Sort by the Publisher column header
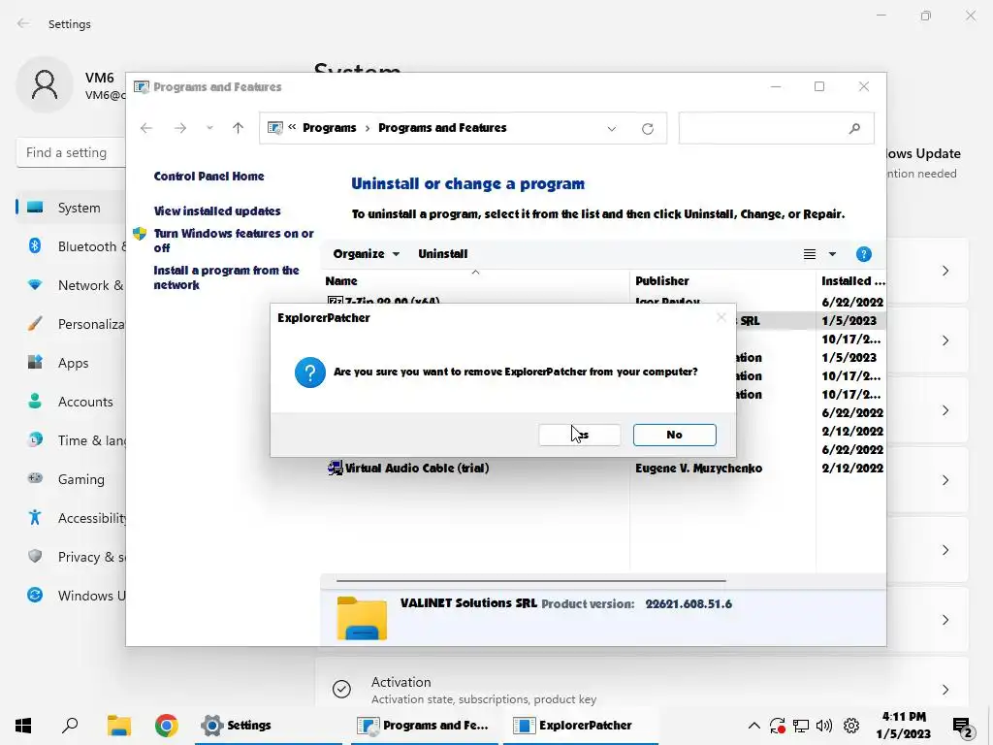 (723, 280)
